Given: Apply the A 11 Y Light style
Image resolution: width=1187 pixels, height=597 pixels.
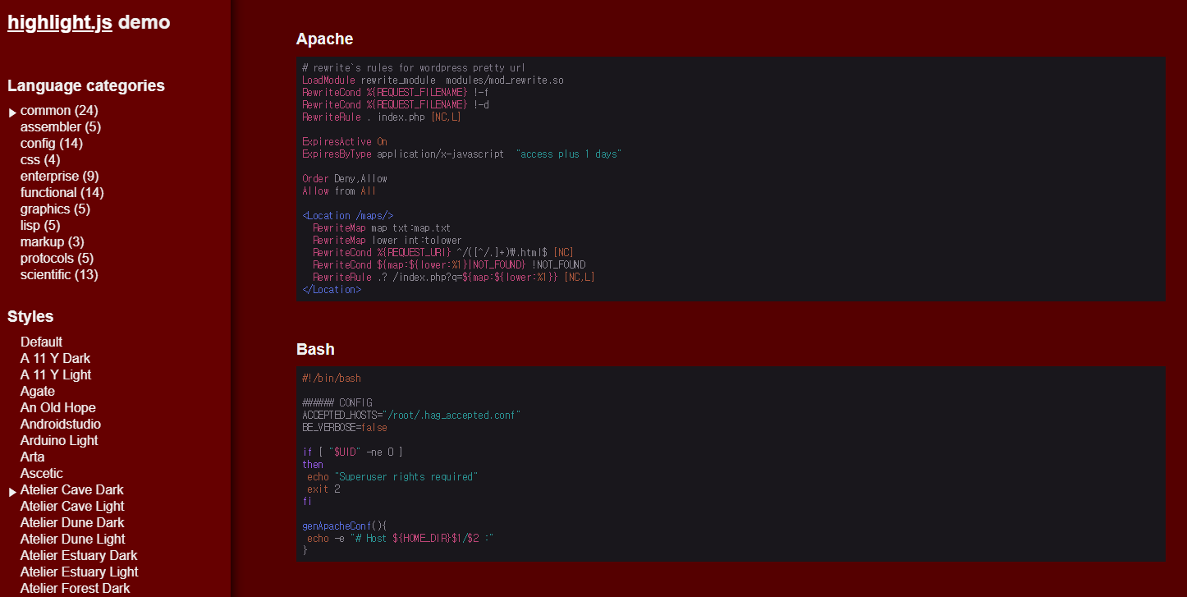Looking at the screenshot, I should click(x=56, y=374).
